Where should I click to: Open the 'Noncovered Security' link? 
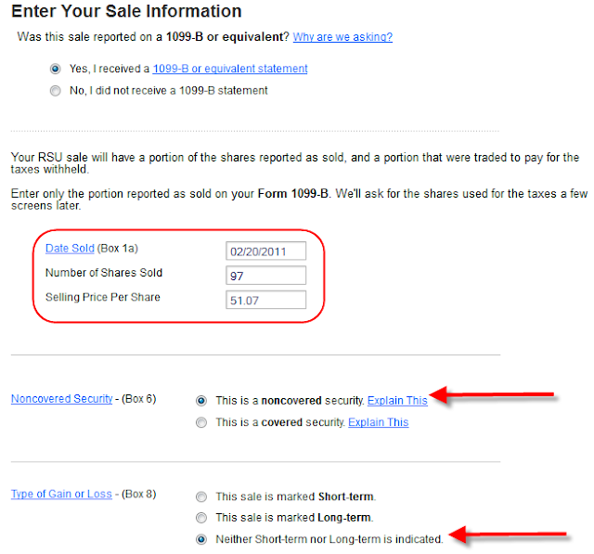pos(62,399)
